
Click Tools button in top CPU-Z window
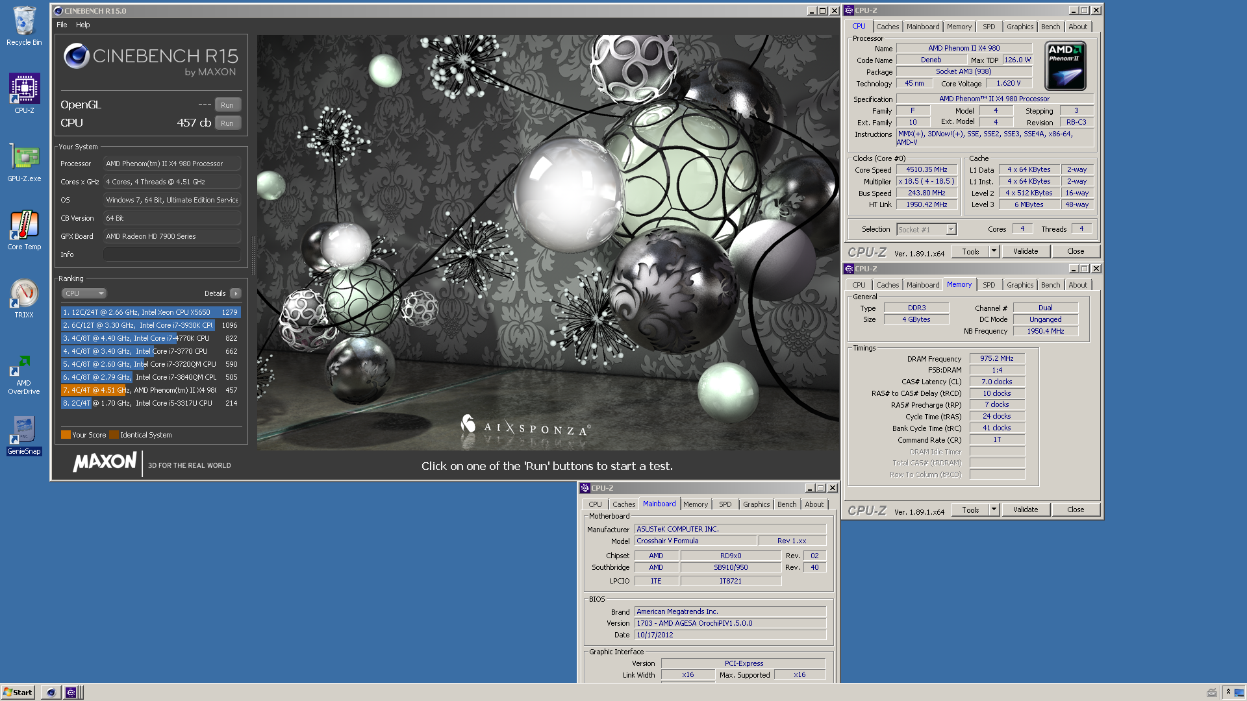(970, 251)
